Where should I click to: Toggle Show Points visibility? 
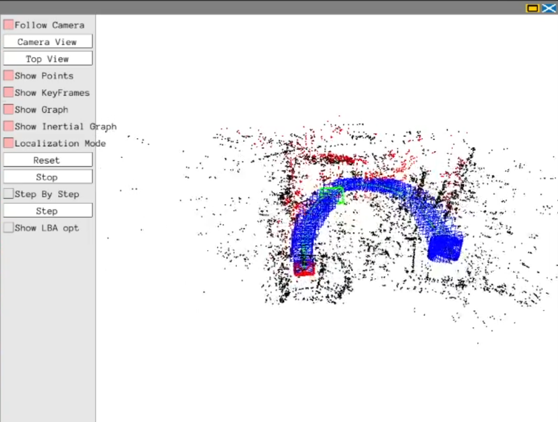[x=8, y=75]
